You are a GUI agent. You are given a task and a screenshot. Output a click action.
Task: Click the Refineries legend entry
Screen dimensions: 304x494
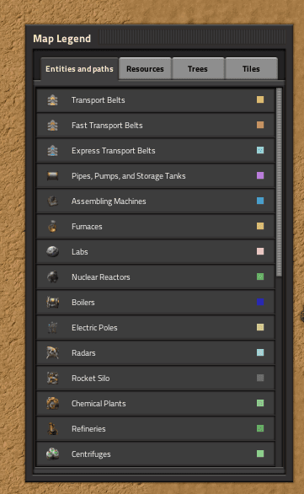pos(156,428)
